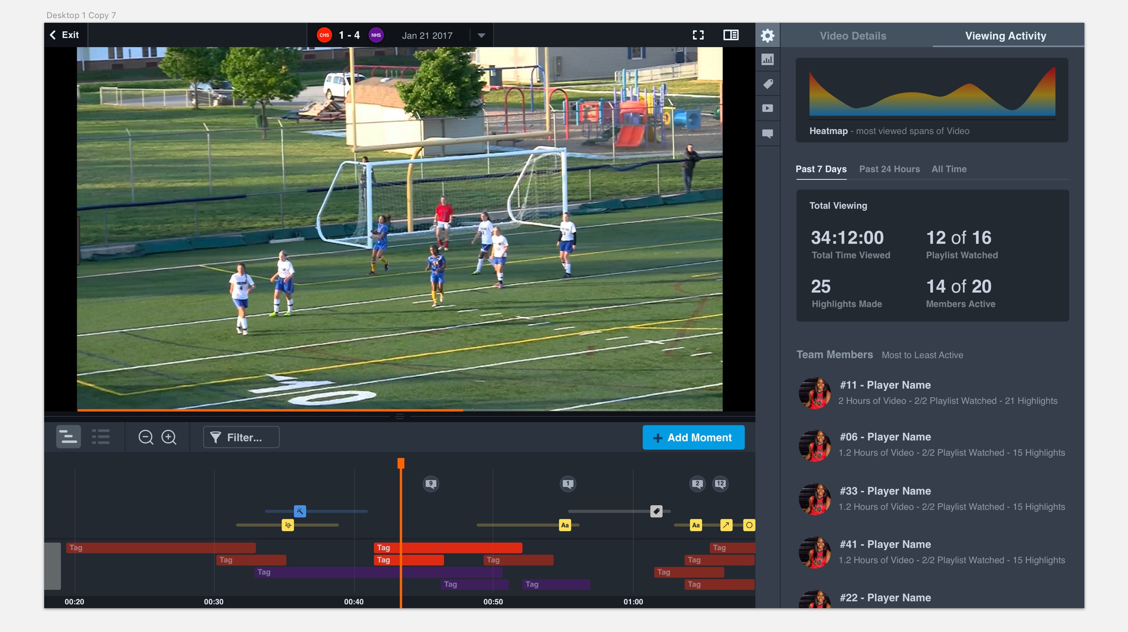Screen dimensions: 1128x632
Task: Click the Jan 21 2017 game date
Action: 427,36
